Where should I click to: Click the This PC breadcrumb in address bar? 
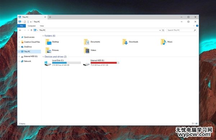[42, 30]
